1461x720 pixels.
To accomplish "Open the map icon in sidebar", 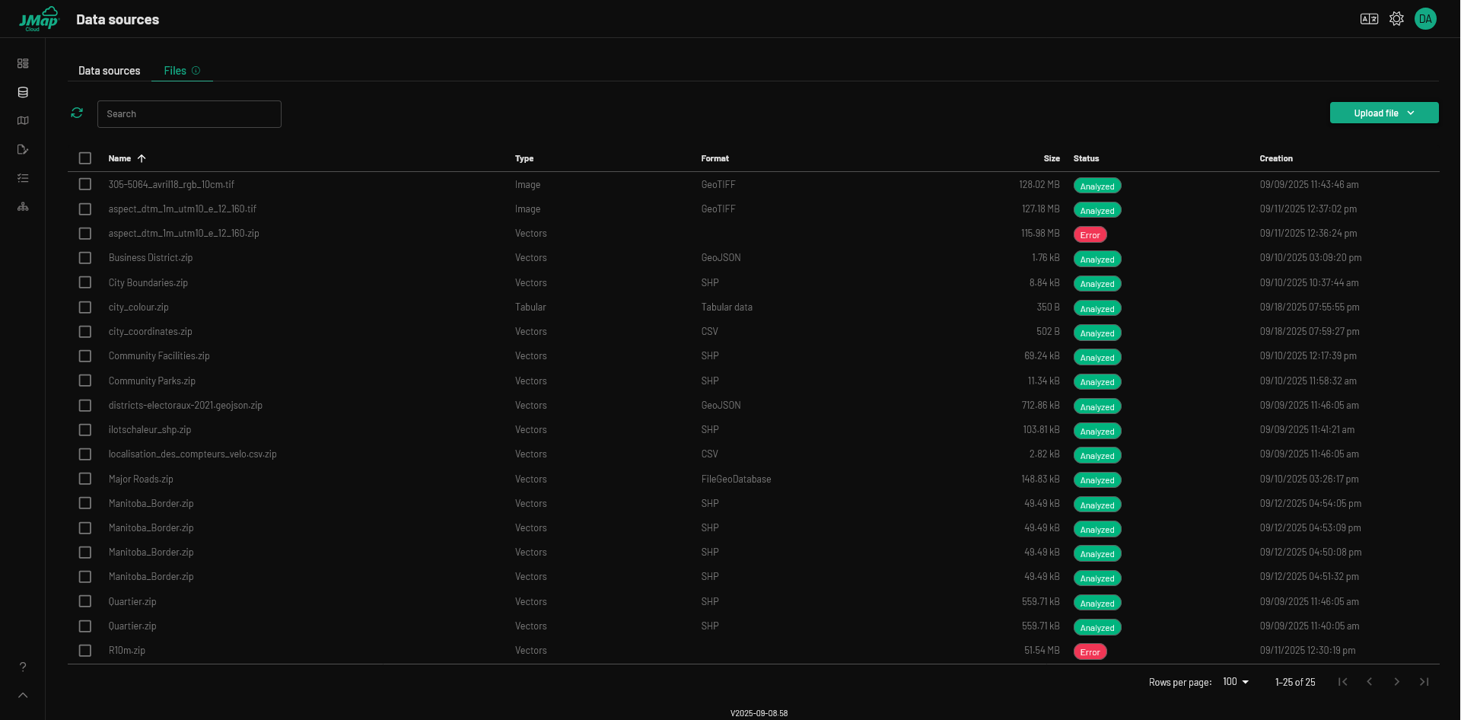I will pos(23,121).
